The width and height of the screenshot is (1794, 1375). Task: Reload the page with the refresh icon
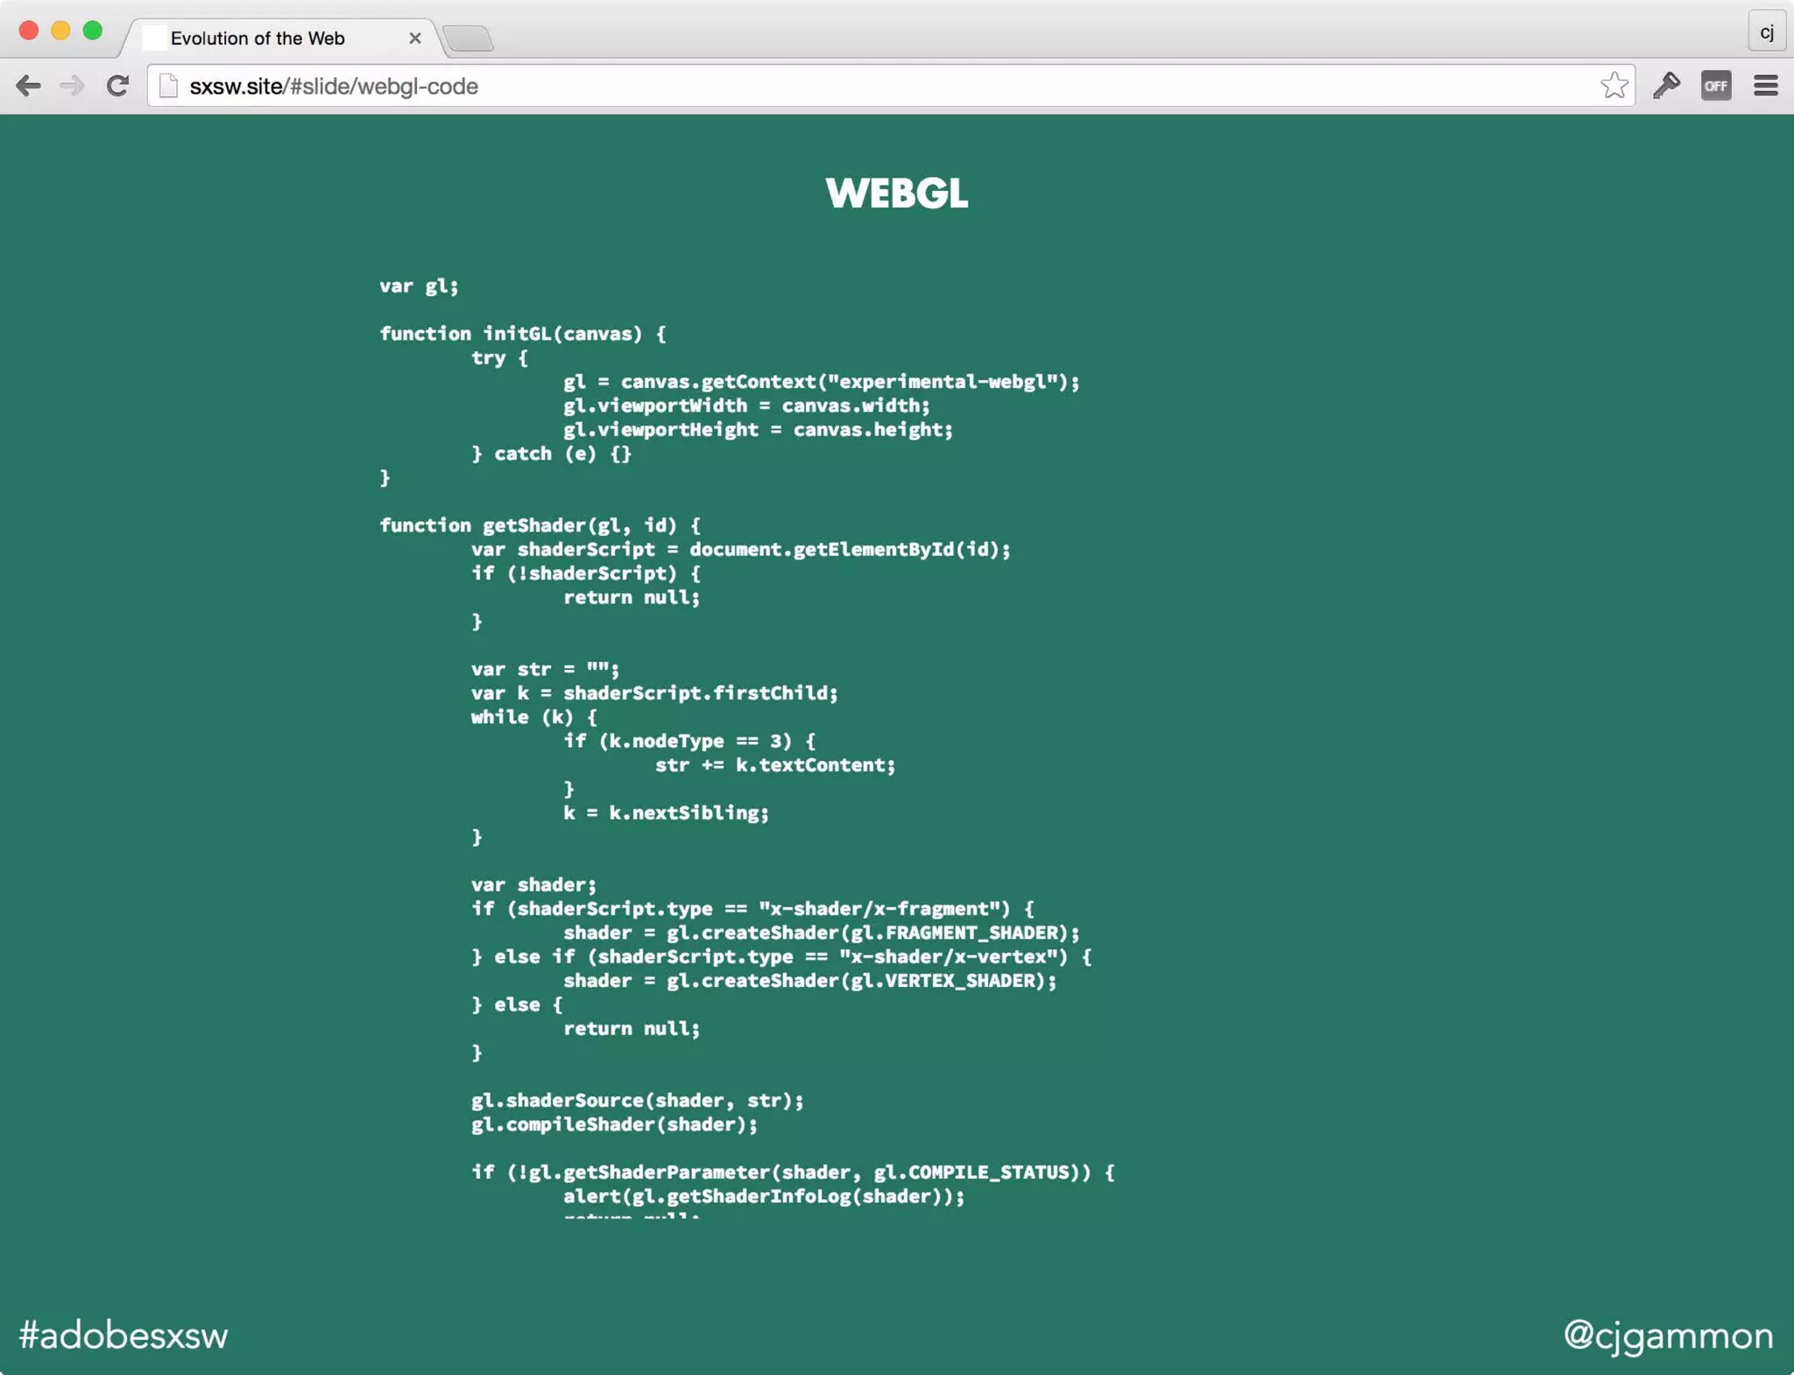117,86
